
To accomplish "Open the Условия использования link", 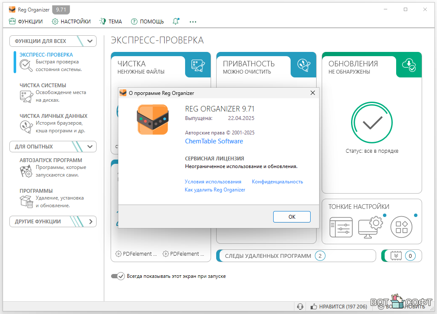I will click(213, 182).
